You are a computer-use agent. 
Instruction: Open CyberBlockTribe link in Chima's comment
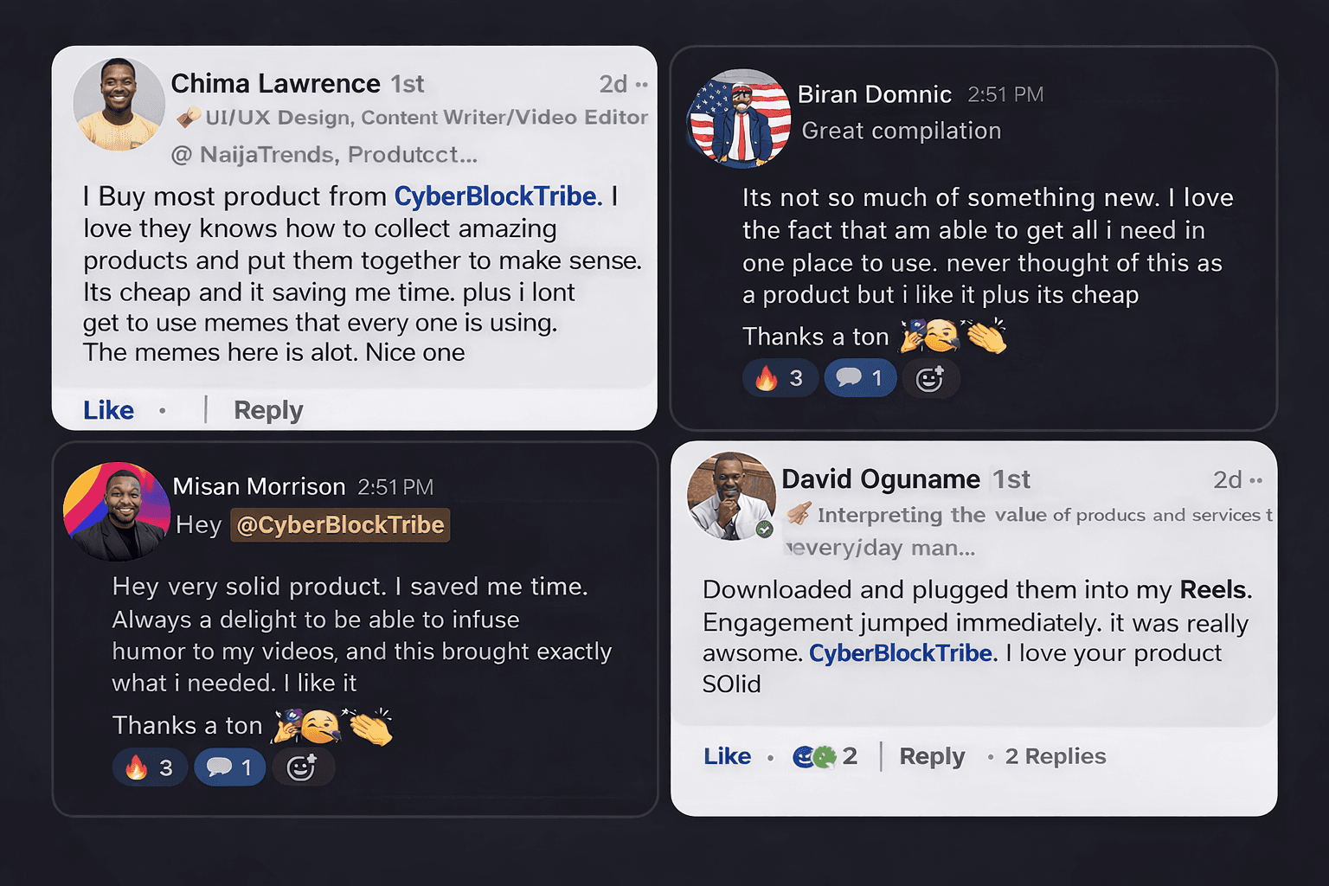pos(496,196)
